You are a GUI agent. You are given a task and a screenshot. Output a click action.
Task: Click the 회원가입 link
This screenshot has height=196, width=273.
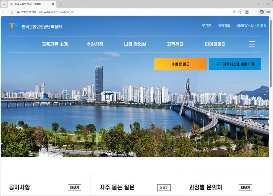pos(224,26)
